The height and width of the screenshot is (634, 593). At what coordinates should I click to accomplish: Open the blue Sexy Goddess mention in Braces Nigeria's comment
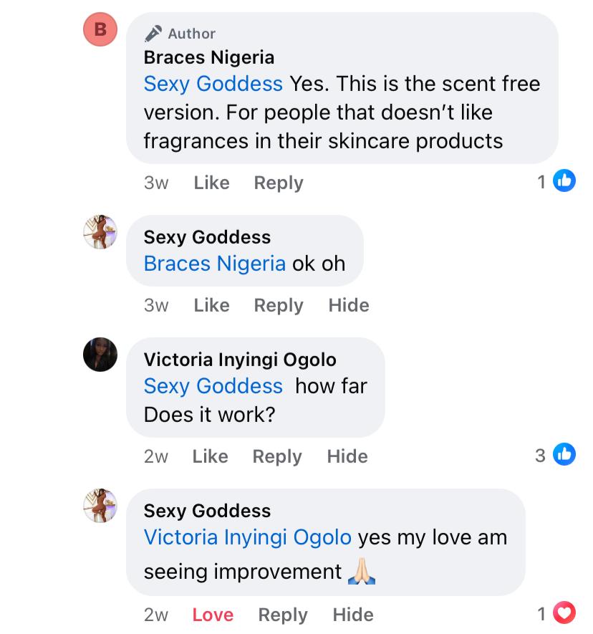coord(213,84)
